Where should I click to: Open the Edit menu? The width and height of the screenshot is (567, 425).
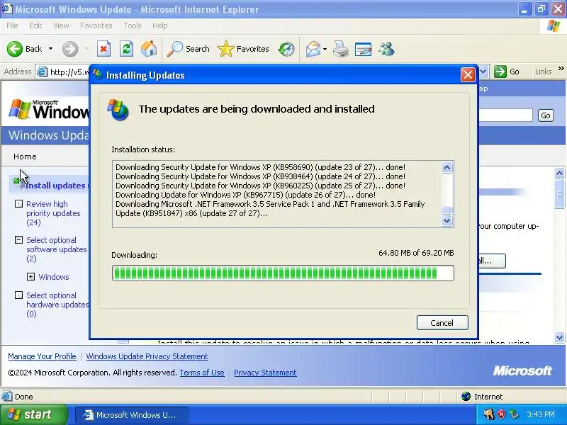click(x=35, y=25)
